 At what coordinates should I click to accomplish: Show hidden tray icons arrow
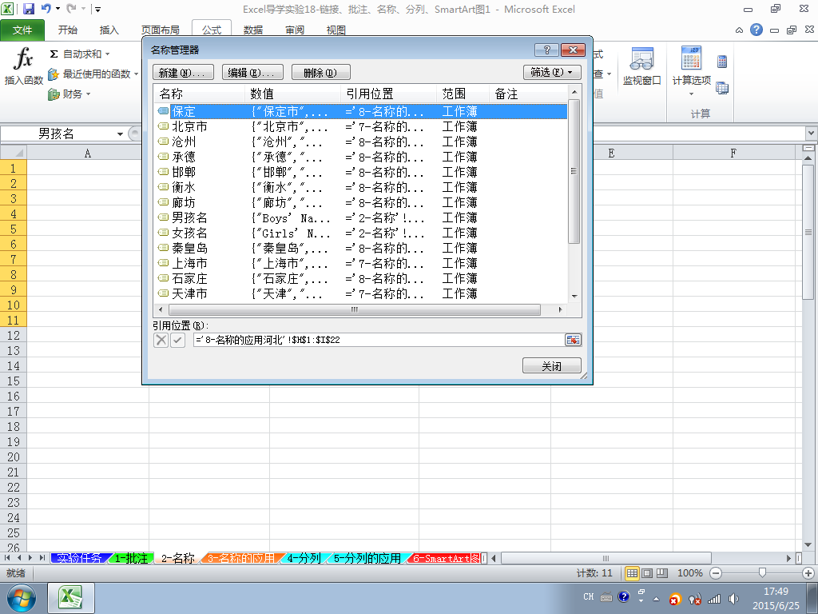(657, 599)
